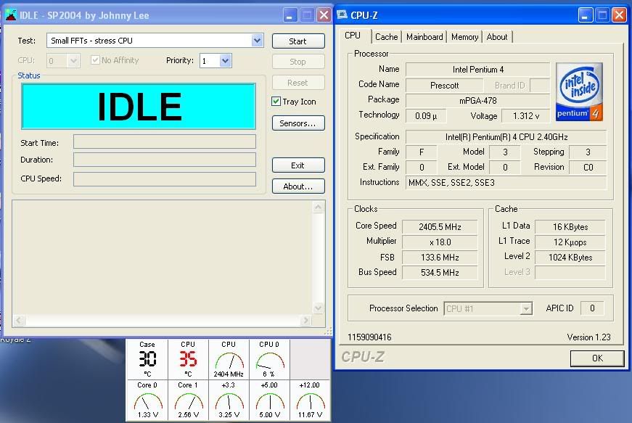This screenshot has height=423, width=632.
Task: Click the Duration field
Action: [165, 160]
